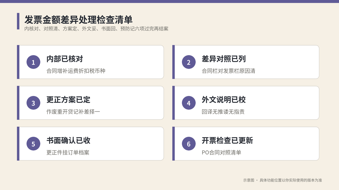Screen dimensions: 339x190
Task: Click the number 4 circle badge
Action: click(189, 103)
